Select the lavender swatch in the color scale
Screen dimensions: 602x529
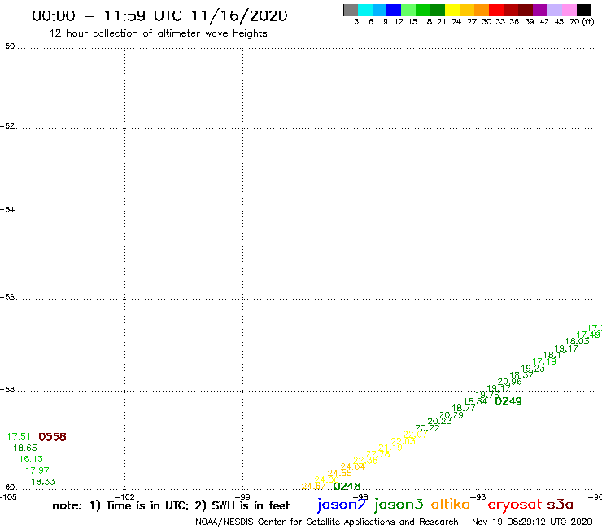click(554, 10)
